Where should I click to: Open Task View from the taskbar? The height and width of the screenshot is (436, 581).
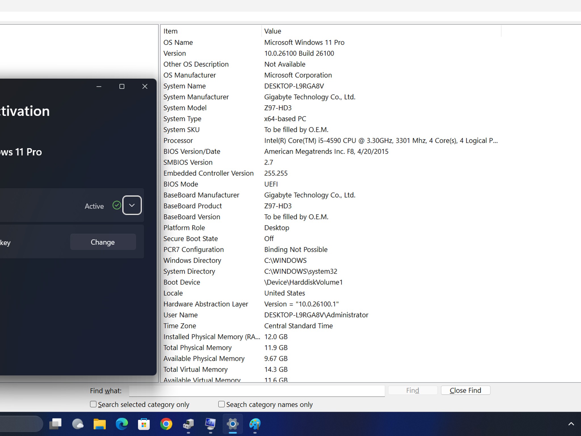coord(55,424)
